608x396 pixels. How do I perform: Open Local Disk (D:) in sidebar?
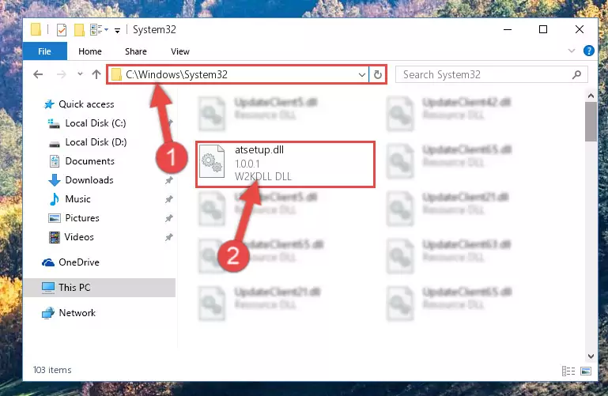[x=96, y=142]
